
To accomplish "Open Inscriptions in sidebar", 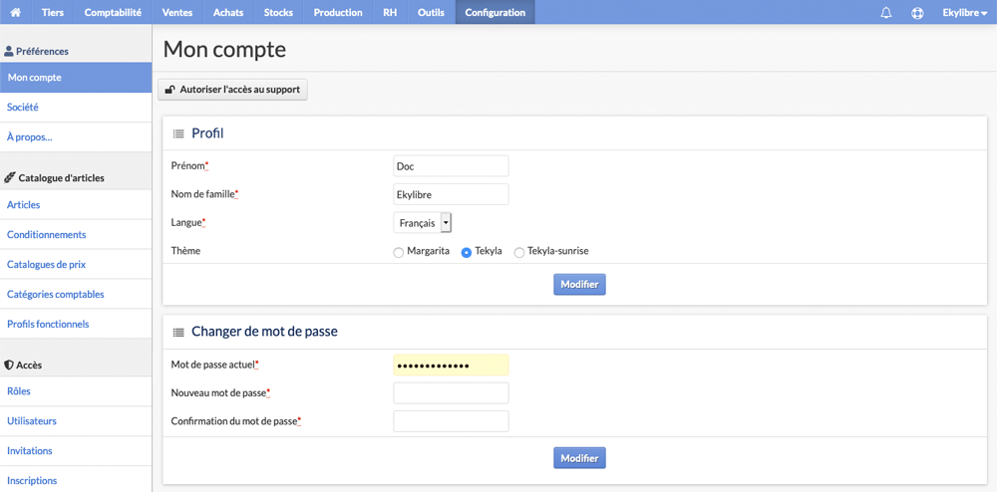I will click(76, 480).
